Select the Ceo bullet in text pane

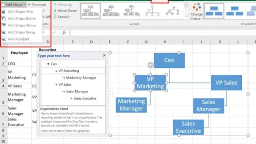click(54, 64)
